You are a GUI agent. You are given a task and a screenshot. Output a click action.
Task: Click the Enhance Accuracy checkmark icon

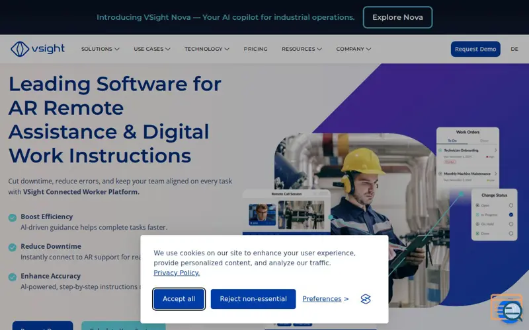13,277
